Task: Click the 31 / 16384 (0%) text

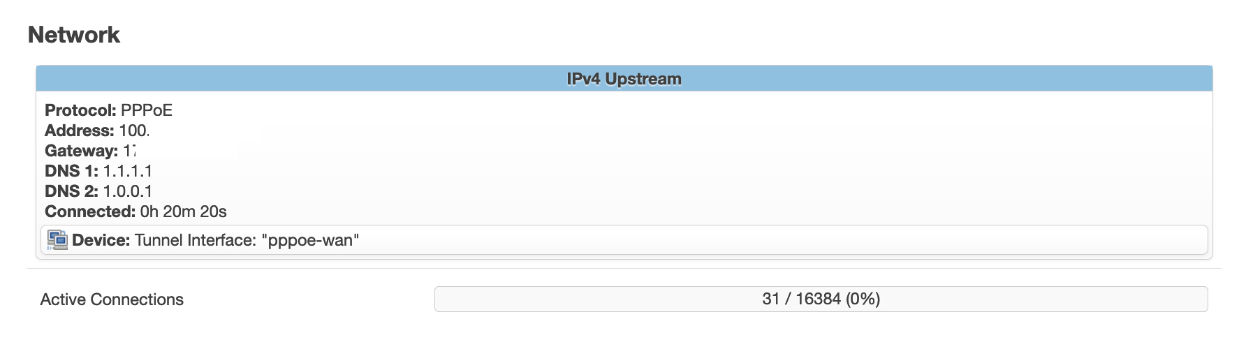Action: (x=821, y=299)
